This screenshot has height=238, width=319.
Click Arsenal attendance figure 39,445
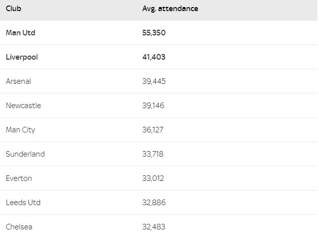click(154, 81)
